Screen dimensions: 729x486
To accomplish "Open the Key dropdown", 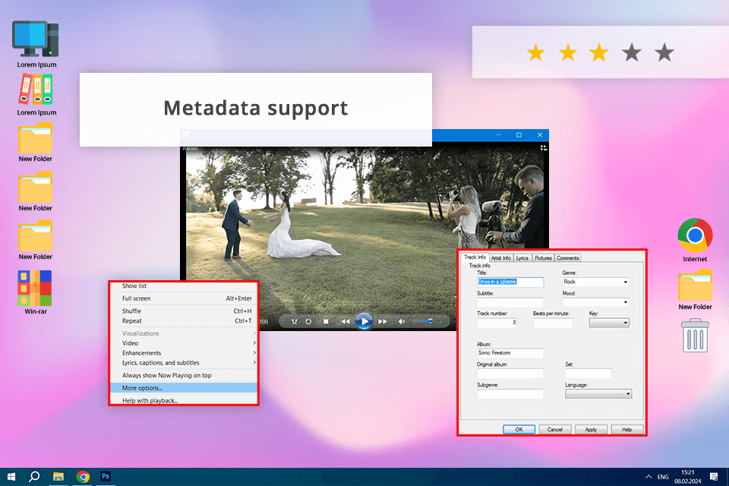I will 609,322.
